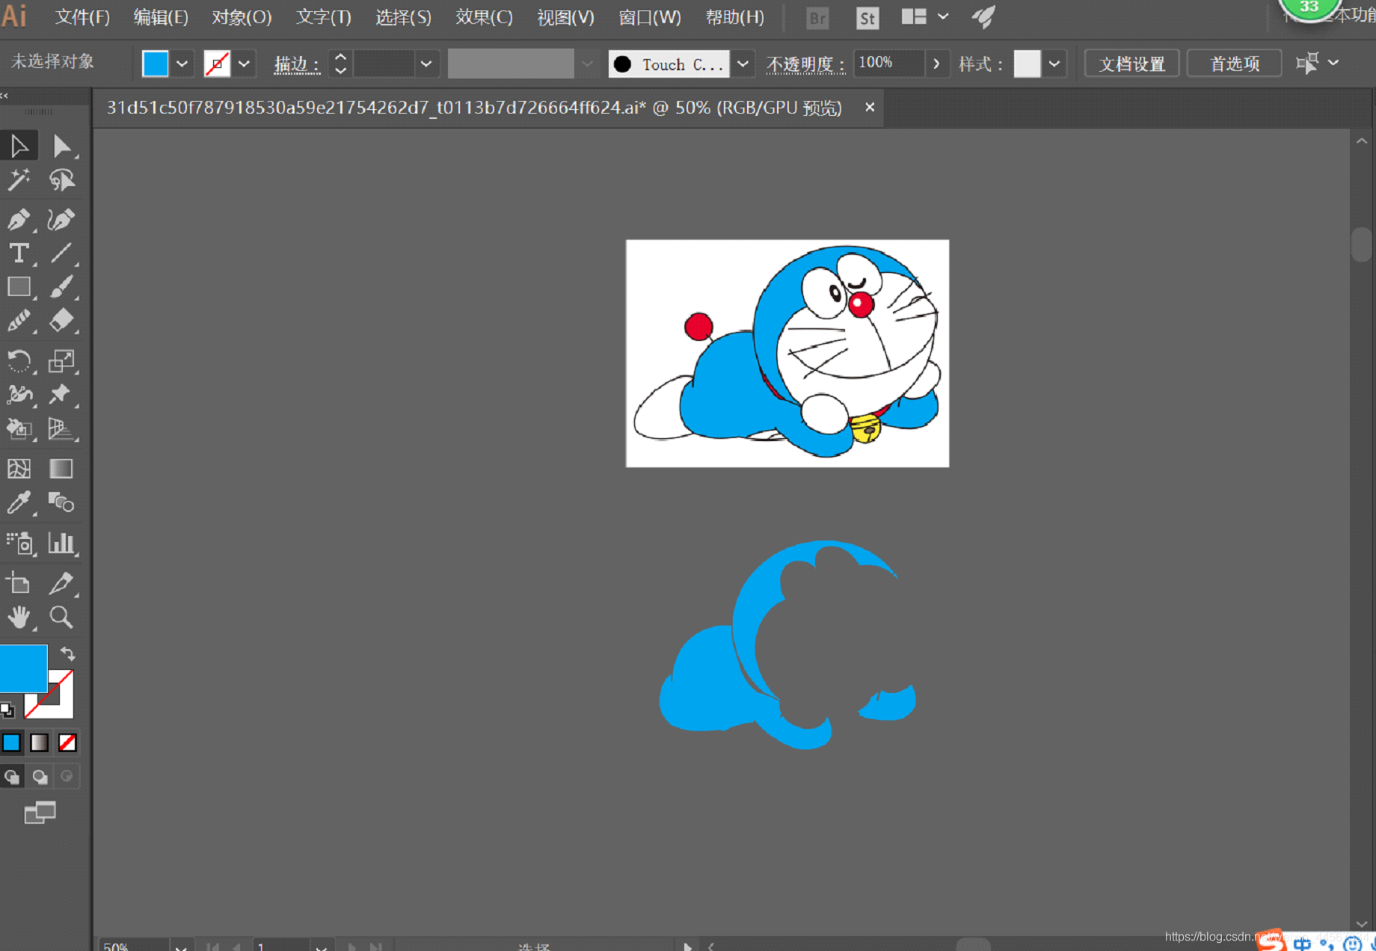Select the Perspective Grid tool

(61, 428)
